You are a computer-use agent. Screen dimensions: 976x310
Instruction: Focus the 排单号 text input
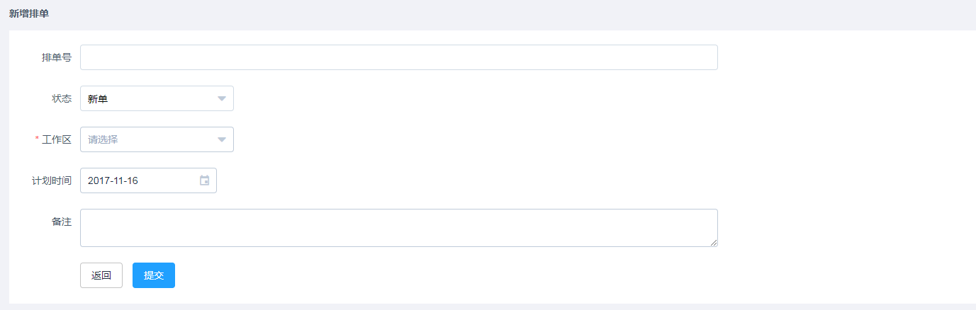click(399, 57)
